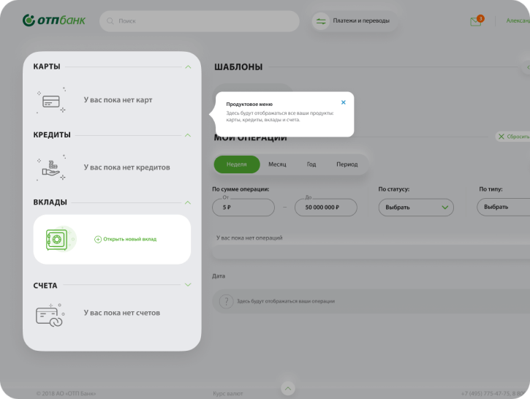This screenshot has height=399, width=530.
Task: Open the По статусу dropdown
Action: [x=415, y=208]
